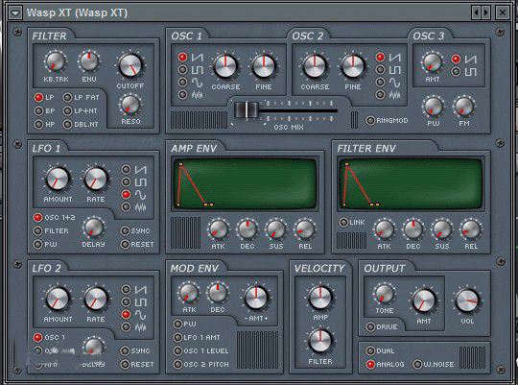Select the DBL.NT filter type
The width and height of the screenshot is (518, 385).
click(67, 125)
